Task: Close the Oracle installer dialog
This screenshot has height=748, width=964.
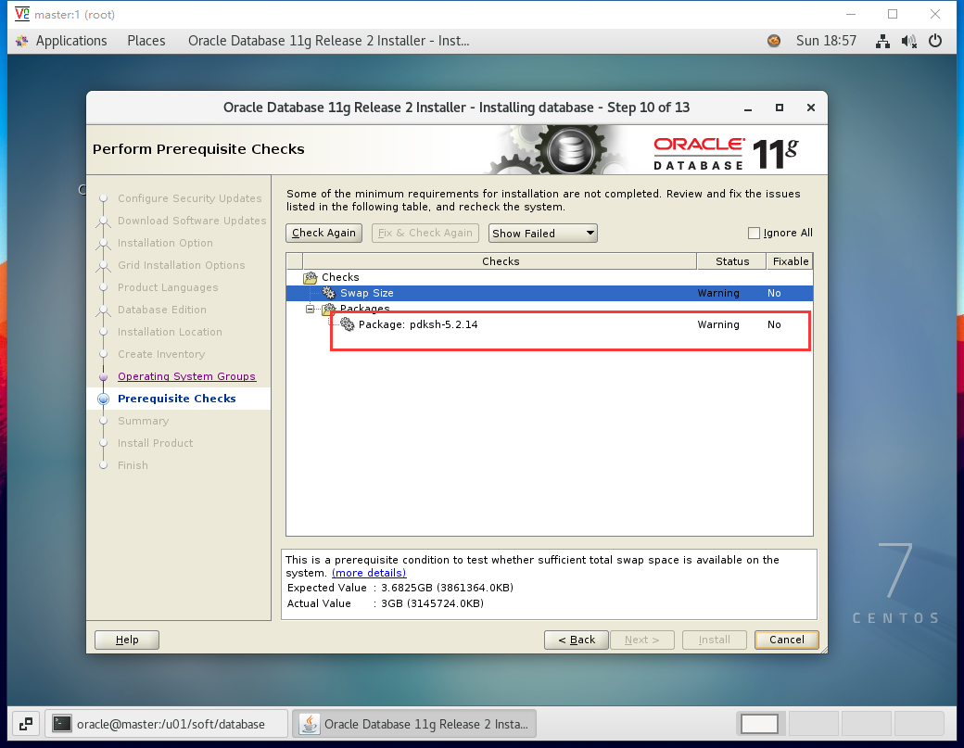Action: (811, 108)
